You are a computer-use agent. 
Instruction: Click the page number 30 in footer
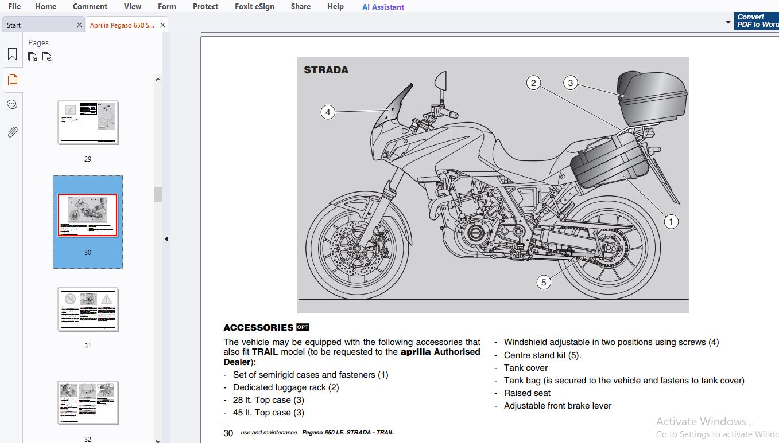click(228, 433)
